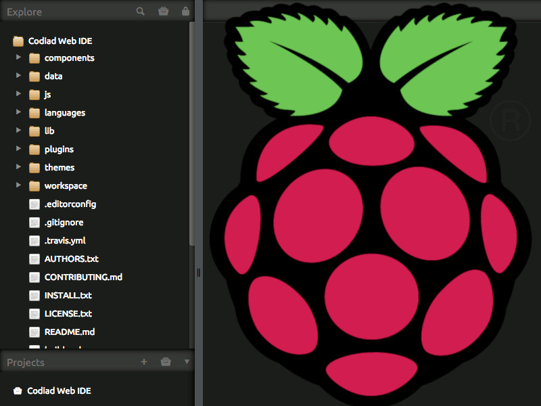Click the workspace briefcase icon in Explore header
541x406 pixels.
tap(163, 11)
